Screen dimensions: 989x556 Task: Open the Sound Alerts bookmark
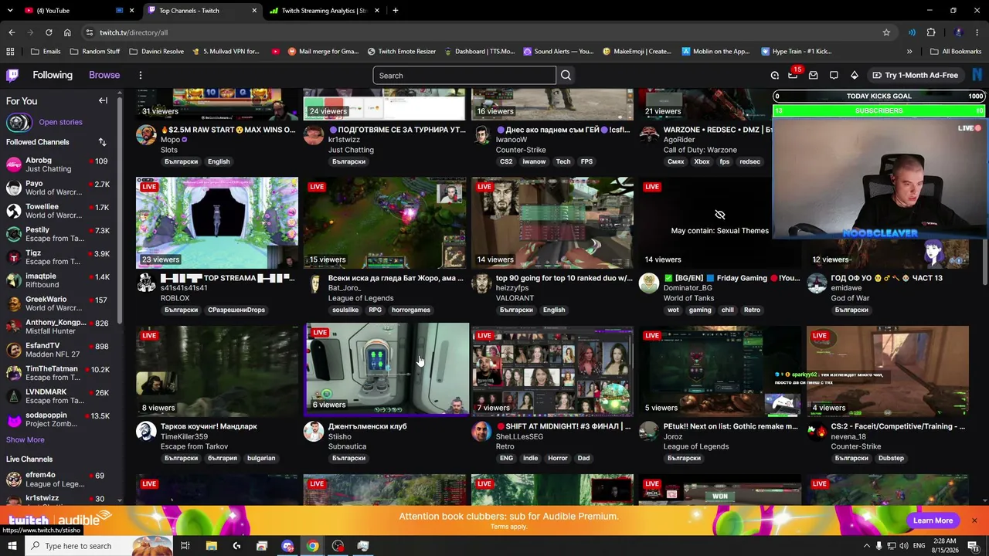click(559, 52)
